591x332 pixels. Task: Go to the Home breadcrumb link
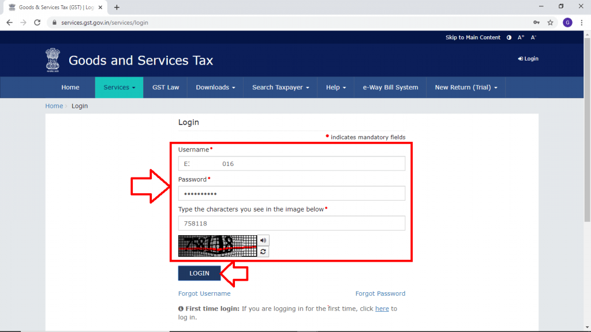click(x=54, y=106)
